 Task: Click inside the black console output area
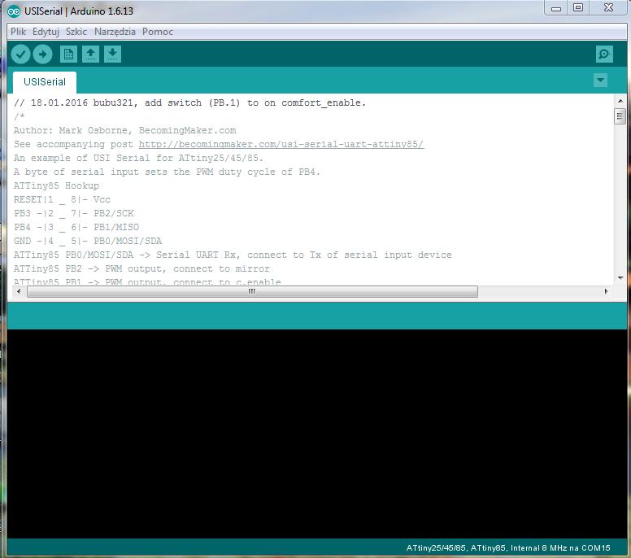point(316,434)
